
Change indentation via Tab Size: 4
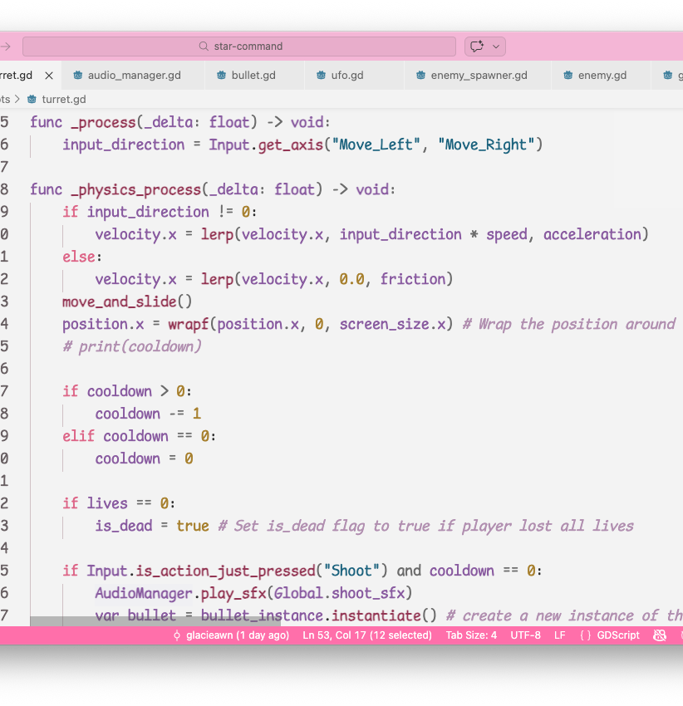pos(471,635)
